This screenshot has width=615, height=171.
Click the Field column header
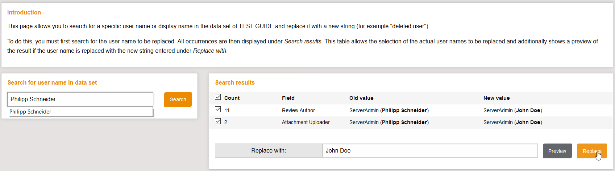[x=288, y=98]
